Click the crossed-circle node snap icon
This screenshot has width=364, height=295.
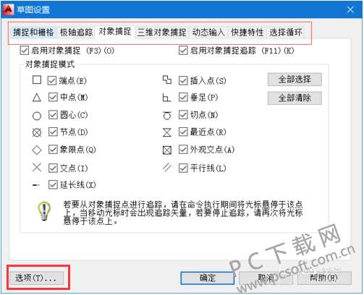click(37, 132)
